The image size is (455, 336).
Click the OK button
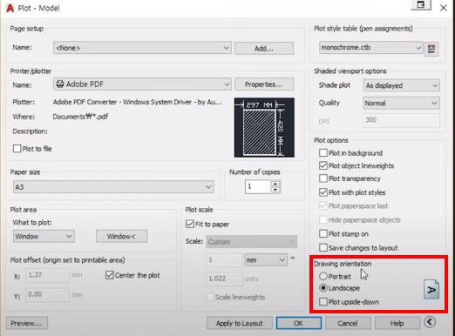pyautogui.click(x=299, y=323)
